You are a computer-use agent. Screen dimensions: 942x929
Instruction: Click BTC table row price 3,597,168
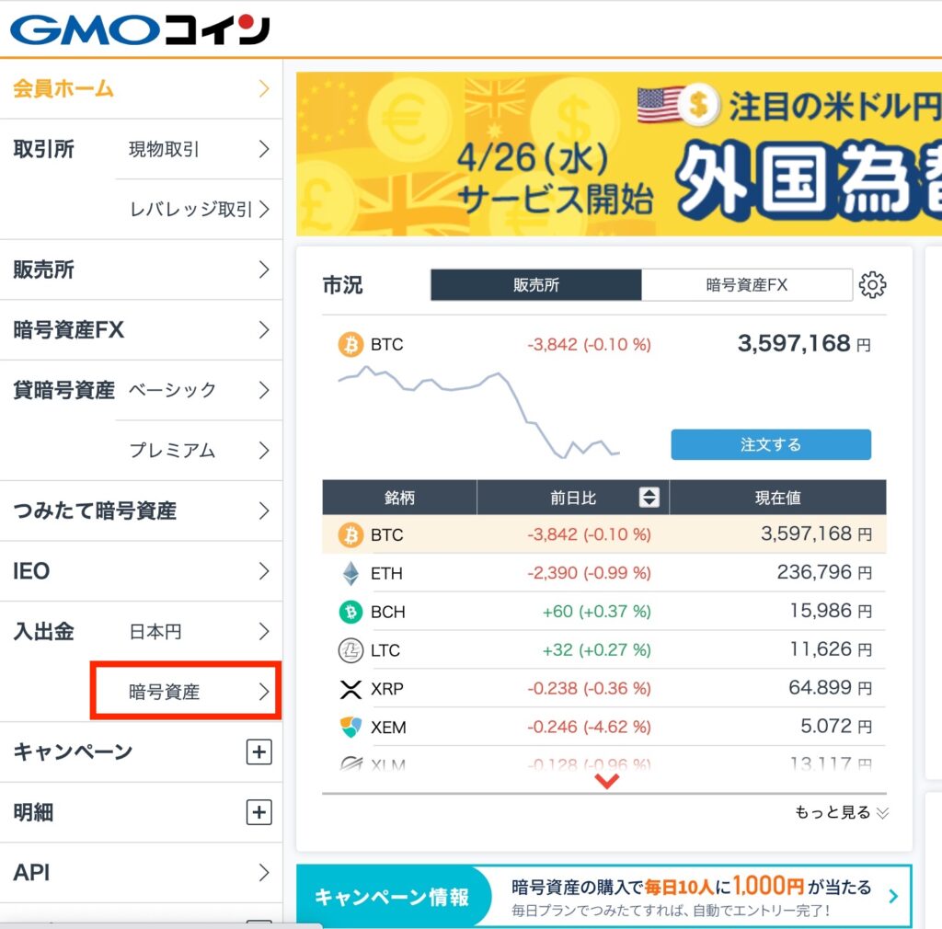tap(817, 533)
